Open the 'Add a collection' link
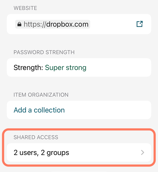The image size is (158, 172). coord(39,110)
